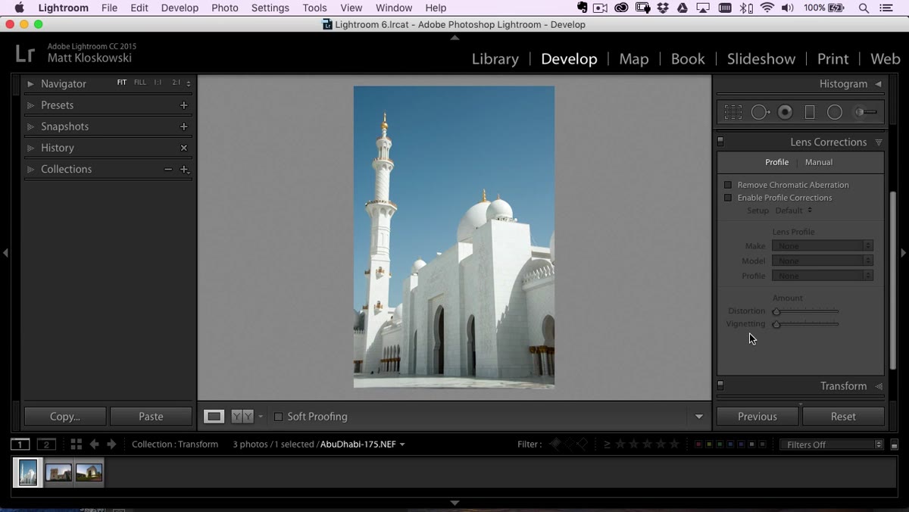This screenshot has height=512, width=909.
Task: Select the Crop Overlay tool
Action: (733, 112)
